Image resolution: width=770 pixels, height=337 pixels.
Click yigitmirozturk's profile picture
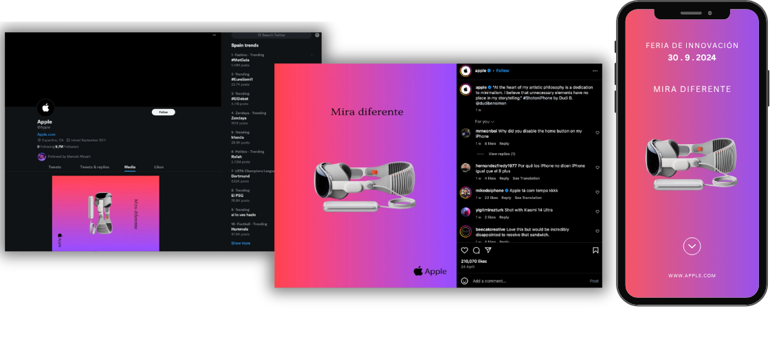465,212
